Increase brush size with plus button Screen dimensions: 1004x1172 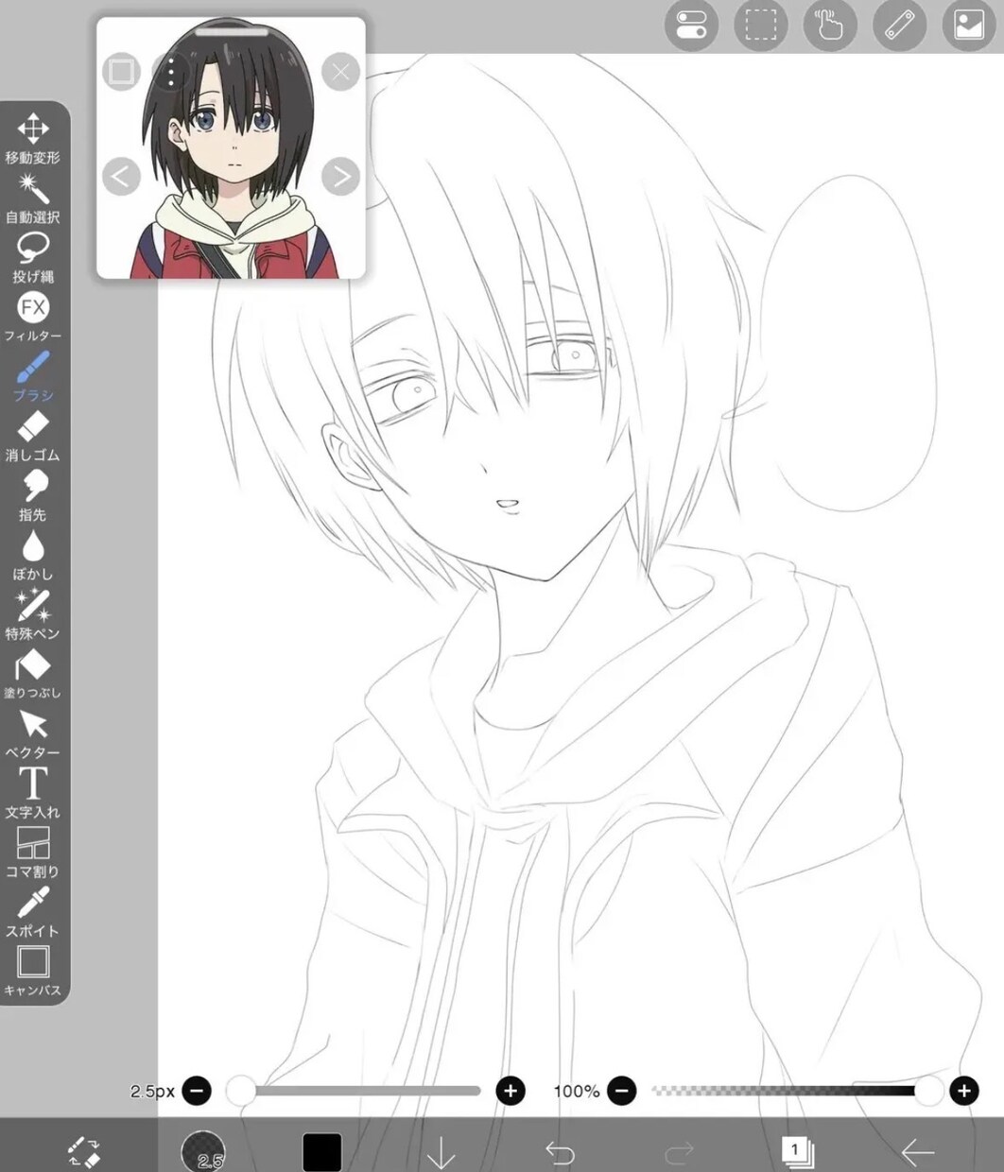[511, 1091]
